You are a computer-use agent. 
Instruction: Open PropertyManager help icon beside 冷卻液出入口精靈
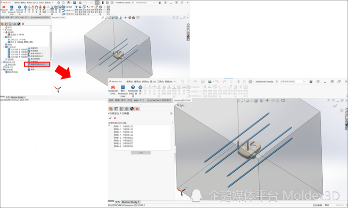tap(171, 113)
